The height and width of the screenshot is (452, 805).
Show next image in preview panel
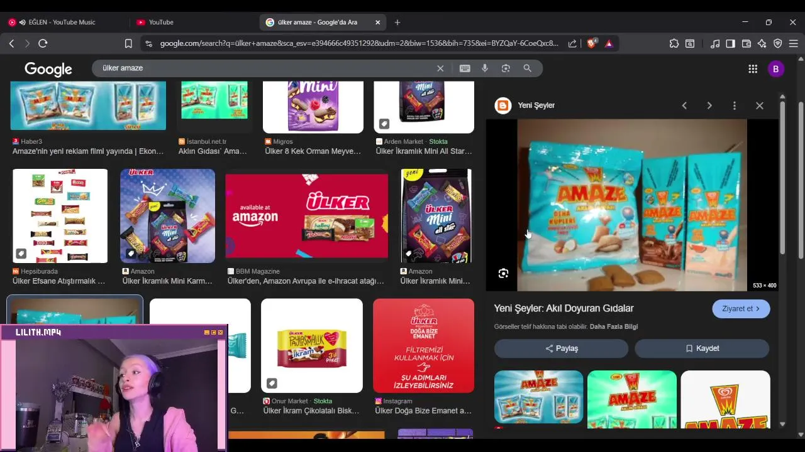[709, 105]
